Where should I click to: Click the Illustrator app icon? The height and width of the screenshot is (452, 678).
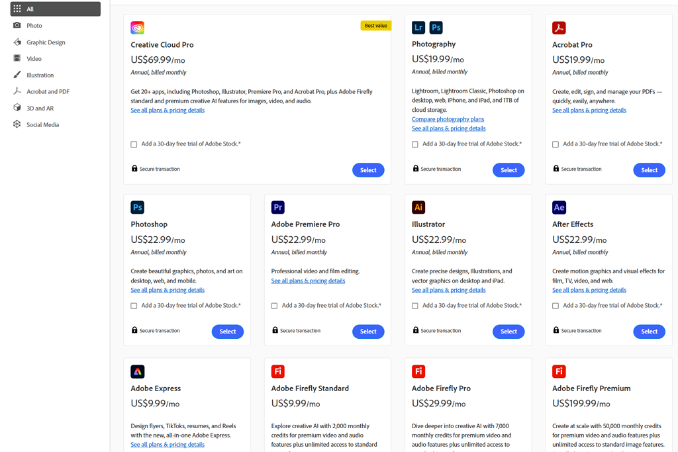pos(418,207)
